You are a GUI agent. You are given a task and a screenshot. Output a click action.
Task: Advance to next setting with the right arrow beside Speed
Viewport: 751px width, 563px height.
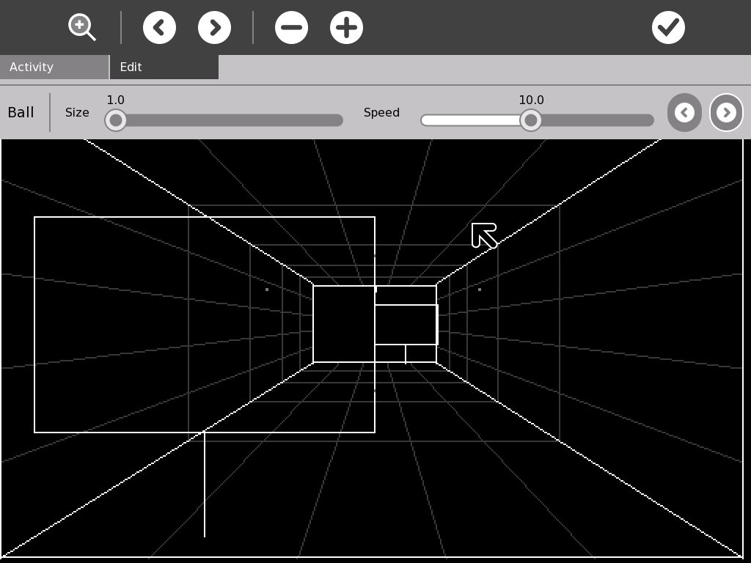(726, 112)
